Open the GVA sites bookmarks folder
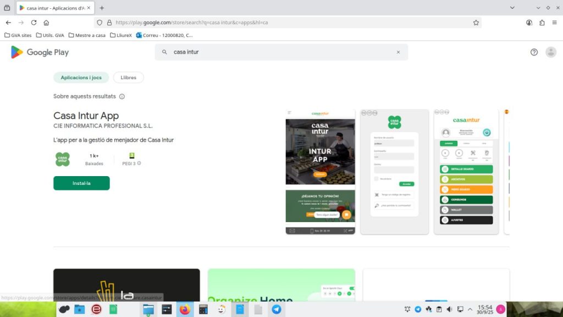The image size is (563, 317). pyautogui.click(x=18, y=35)
